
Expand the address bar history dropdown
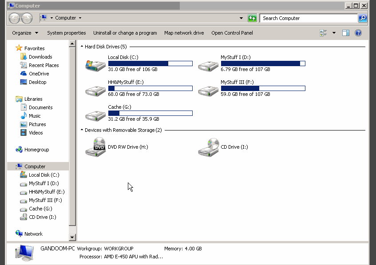[241, 18]
